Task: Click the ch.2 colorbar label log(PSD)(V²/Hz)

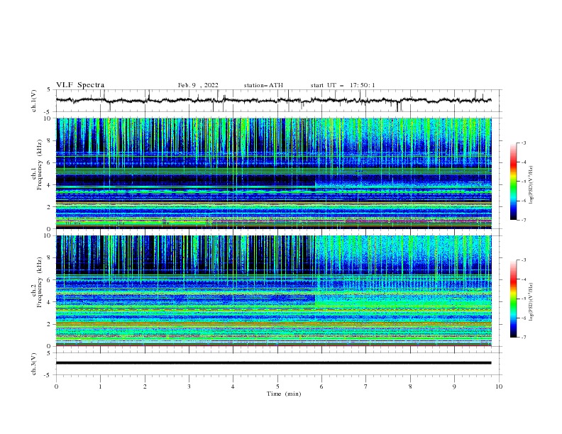Action: tap(531, 301)
